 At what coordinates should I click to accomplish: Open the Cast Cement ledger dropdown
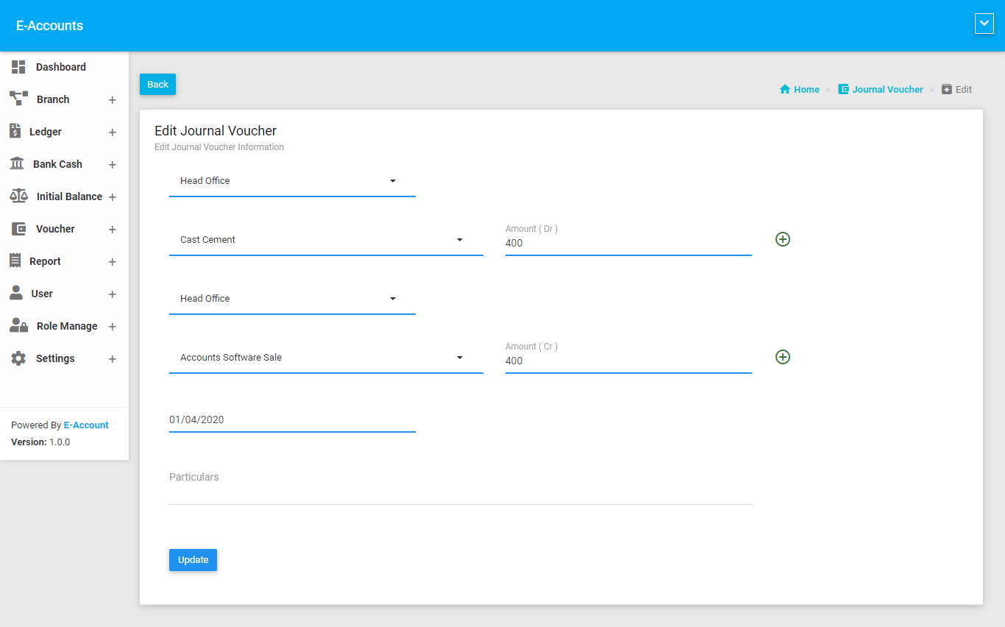click(326, 240)
